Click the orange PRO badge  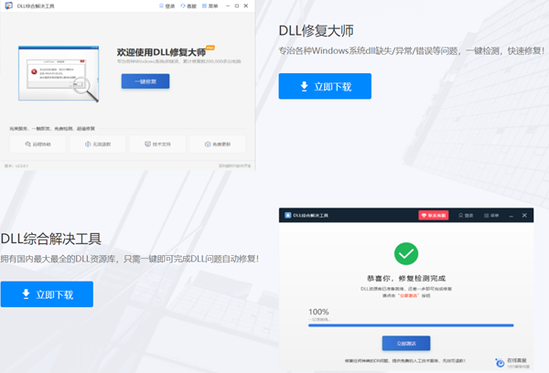pos(210,48)
